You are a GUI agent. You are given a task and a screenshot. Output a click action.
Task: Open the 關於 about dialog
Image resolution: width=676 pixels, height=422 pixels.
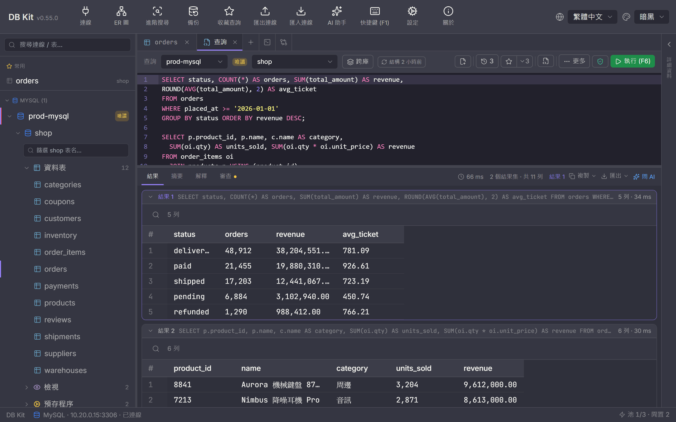[x=448, y=16]
